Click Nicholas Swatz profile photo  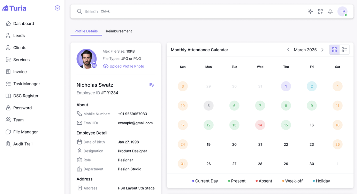coord(86,59)
